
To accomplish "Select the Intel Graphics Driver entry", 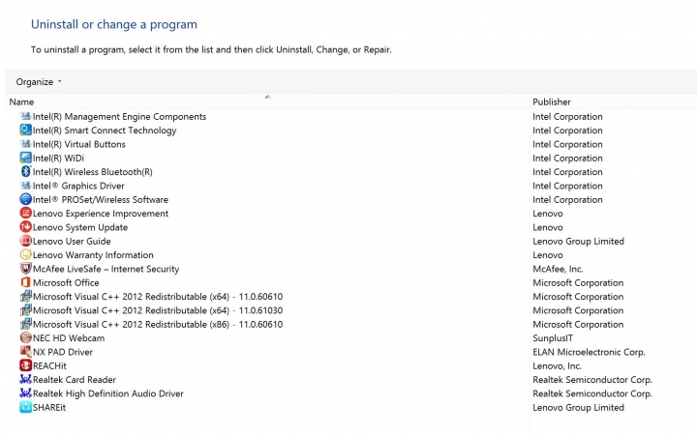I will [x=78, y=186].
